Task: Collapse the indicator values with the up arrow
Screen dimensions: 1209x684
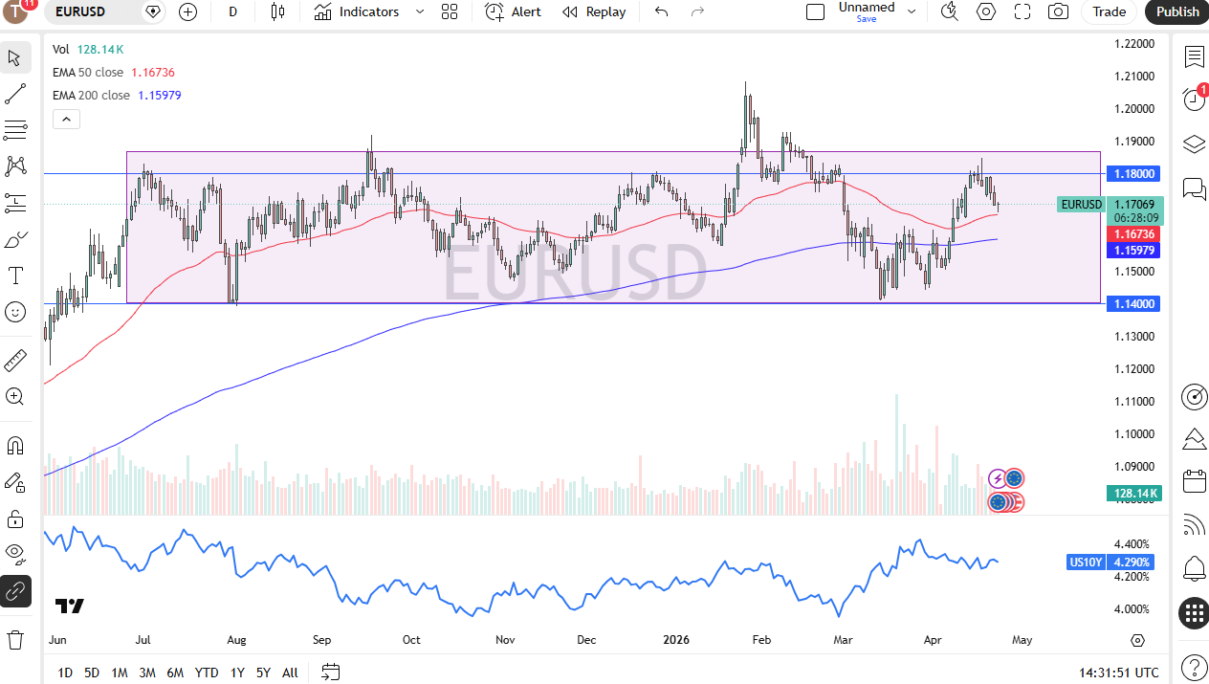Action: (x=66, y=119)
